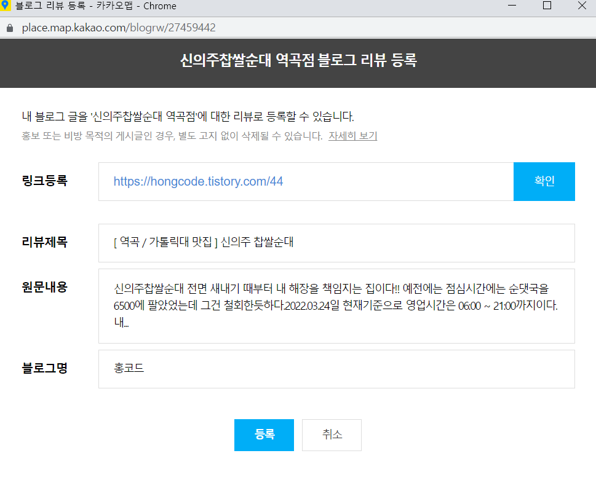This screenshot has width=596, height=488.
Task: Click the 블로그명 label
Action: click(x=44, y=368)
